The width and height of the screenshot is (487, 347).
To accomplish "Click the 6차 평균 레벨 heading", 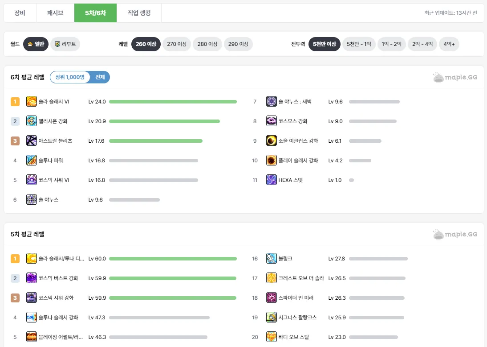I will point(27,77).
